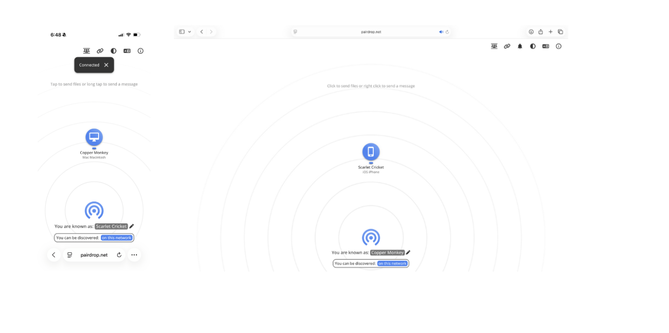The width and height of the screenshot is (669, 333).
Task: Open the phone browser more options menu
Action: point(134,255)
